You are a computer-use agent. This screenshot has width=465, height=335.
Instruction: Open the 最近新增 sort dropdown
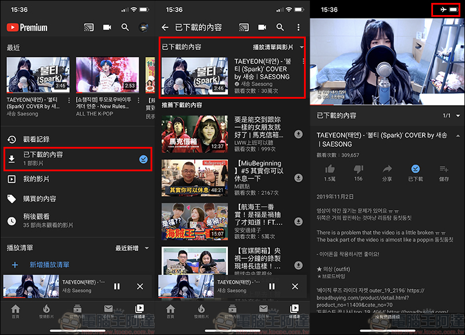132,248
